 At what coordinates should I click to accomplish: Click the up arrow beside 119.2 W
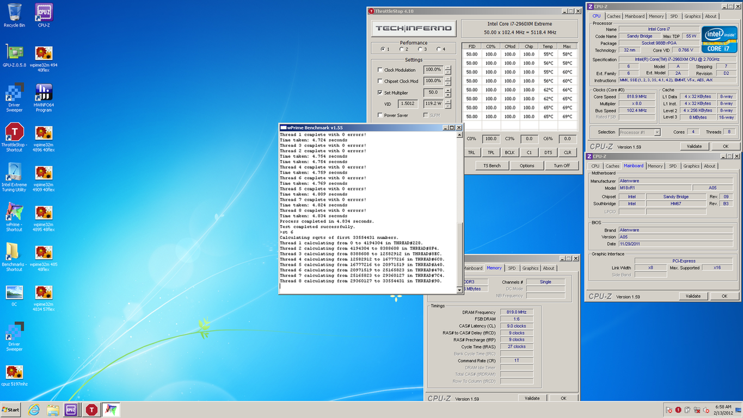pos(448,101)
